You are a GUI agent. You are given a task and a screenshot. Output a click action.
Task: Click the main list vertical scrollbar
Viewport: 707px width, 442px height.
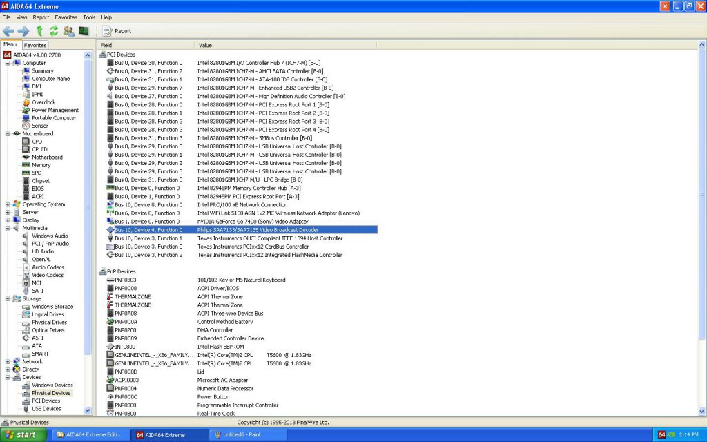click(701, 194)
